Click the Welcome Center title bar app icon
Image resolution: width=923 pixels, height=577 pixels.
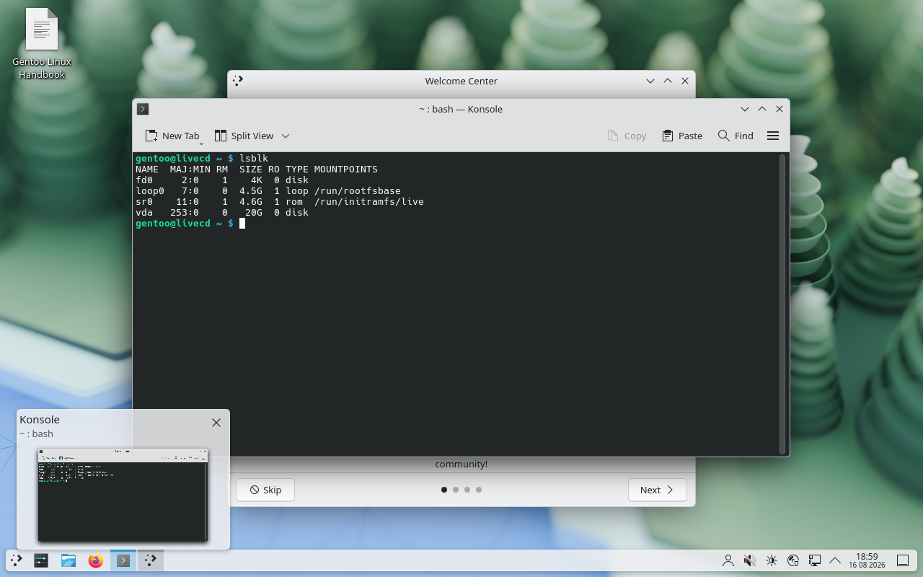[x=238, y=81]
